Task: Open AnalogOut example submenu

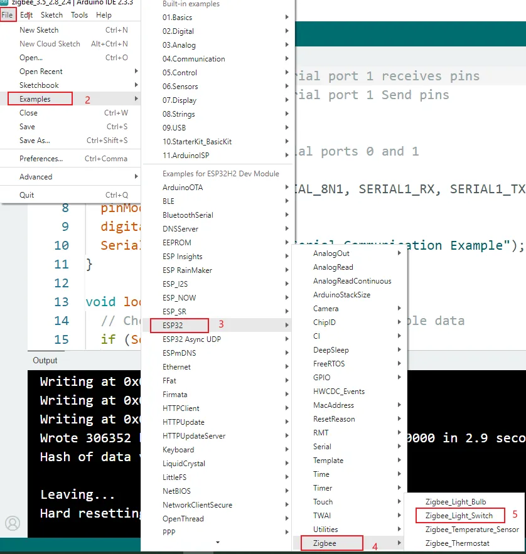Action: [349, 253]
